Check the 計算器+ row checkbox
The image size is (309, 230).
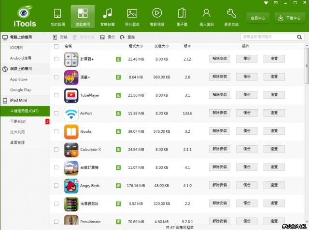56,59
